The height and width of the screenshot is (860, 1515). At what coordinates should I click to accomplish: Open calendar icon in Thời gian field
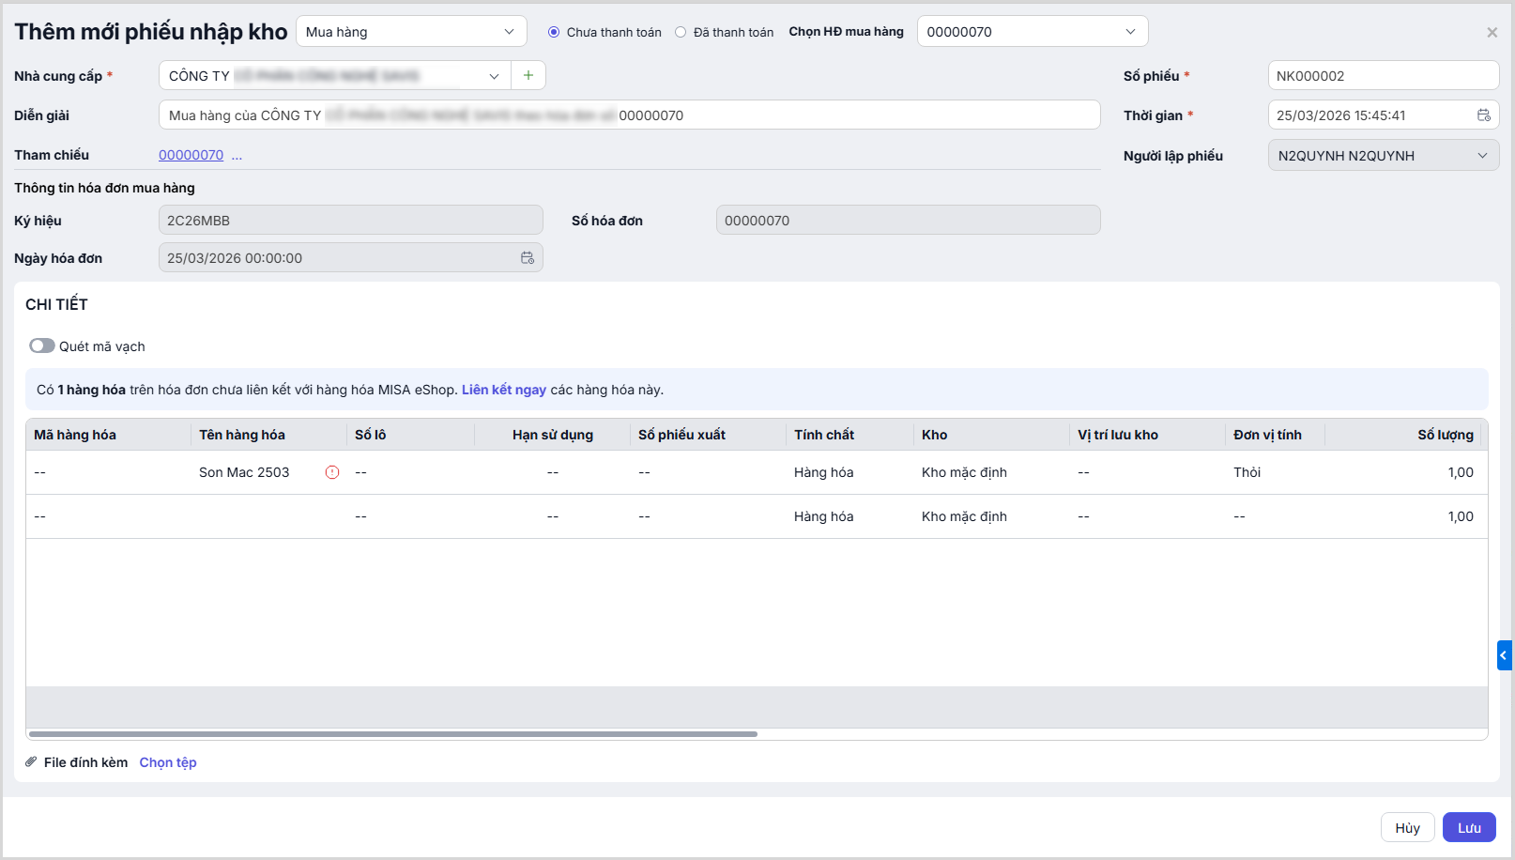coord(1483,115)
